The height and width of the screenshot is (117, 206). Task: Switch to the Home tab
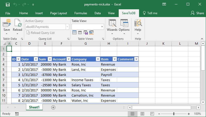click(x=23, y=13)
